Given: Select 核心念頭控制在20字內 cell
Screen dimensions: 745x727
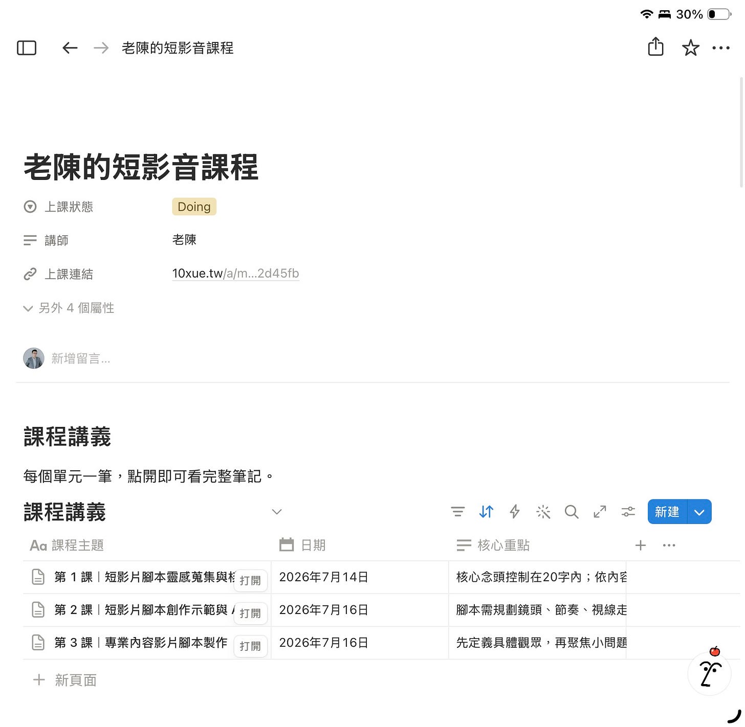Looking at the screenshot, I should 537,577.
